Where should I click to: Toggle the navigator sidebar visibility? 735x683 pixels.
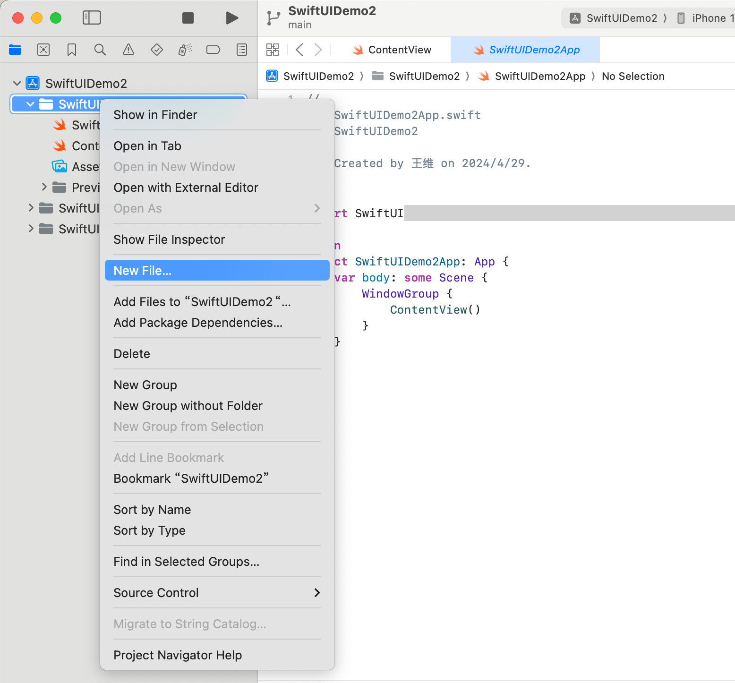point(92,18)
